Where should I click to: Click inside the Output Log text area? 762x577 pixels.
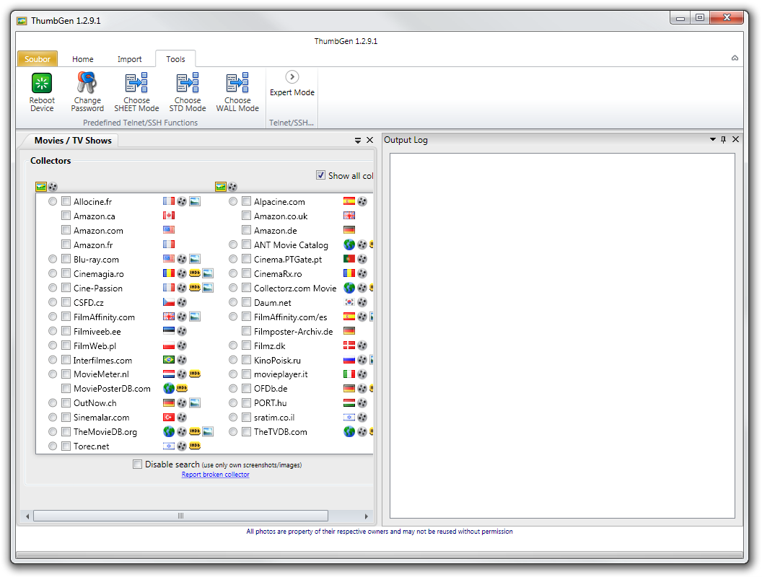[562, 335]
